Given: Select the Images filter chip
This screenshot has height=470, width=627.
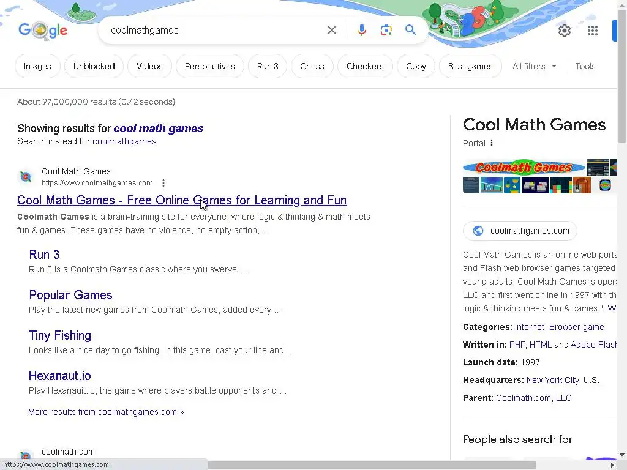Looking at the screenshot, I should click(x=37, y=66).
